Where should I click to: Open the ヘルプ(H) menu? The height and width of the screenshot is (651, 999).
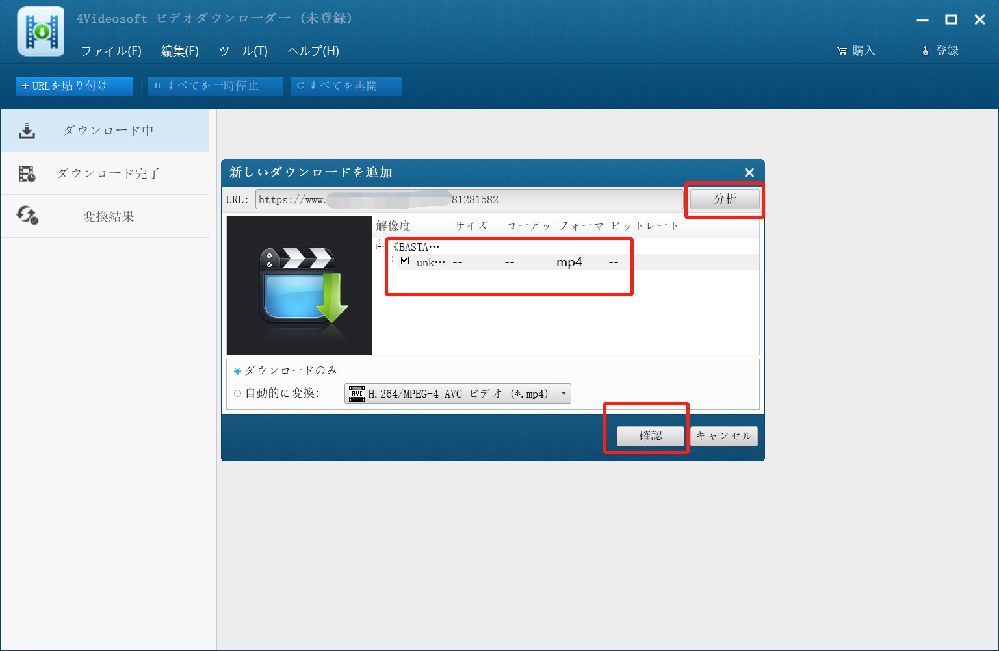coord(313,51)
